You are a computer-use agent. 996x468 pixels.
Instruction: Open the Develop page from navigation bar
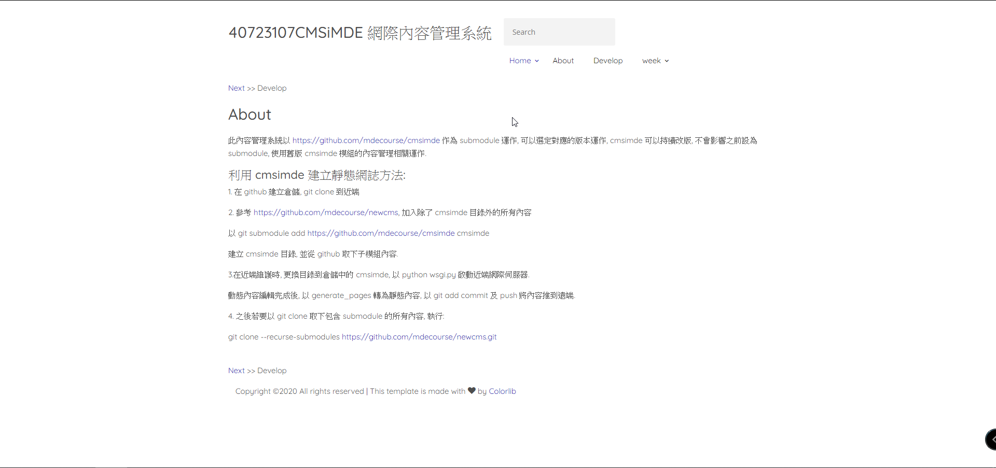pyautogui.click(x=607, y=61)
